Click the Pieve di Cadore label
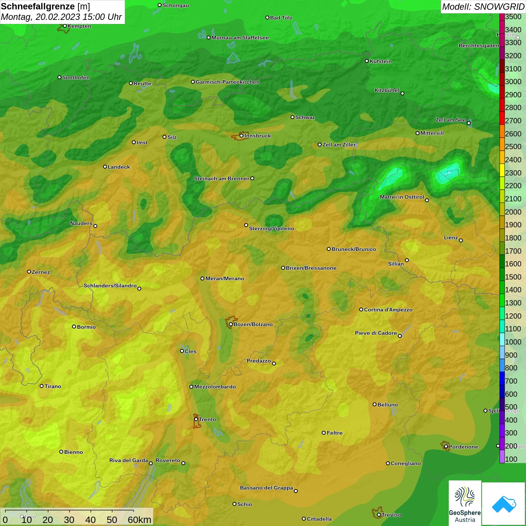 coord(376,333)
